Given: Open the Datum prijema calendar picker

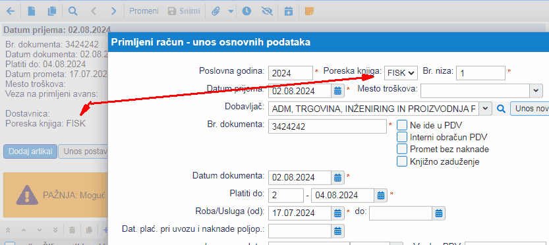Looking at the screenshot, I should pyautogui.click(x=337, y=91).
